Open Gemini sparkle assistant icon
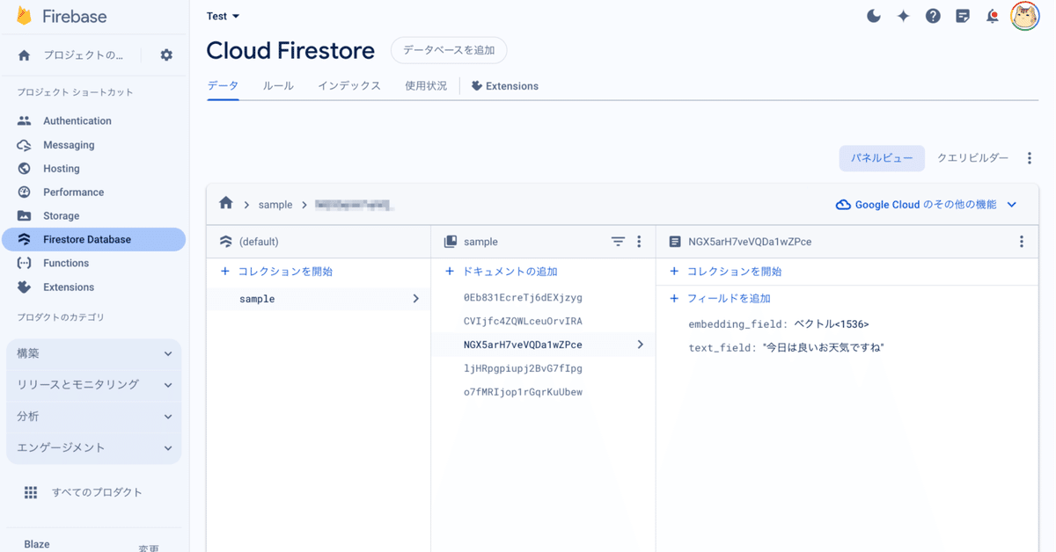This screenshot has width=1056, height=552. click(x=903, y=16)
